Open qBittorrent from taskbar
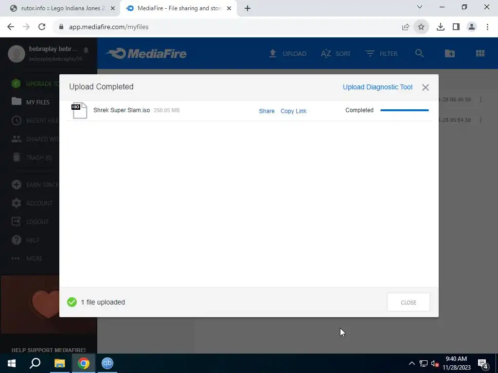The image size is (498, 373). 107,363
